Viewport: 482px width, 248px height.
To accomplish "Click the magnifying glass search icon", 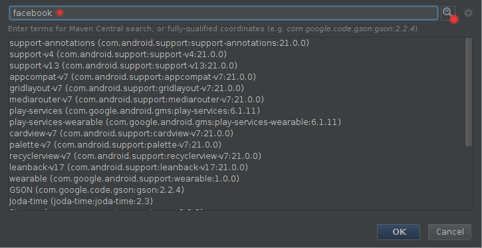I will point(447,13).
